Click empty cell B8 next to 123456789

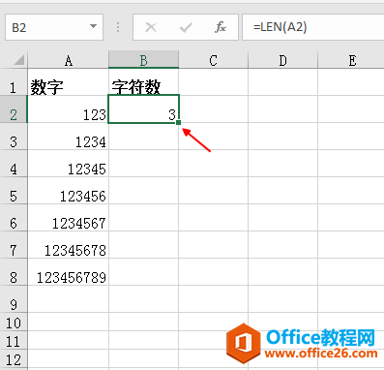pos(143,272)
